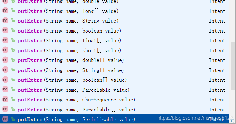236x124 pixels.
Task: Click public lock icon in boolean value row
Action: pyautogui.click(x=13, y=30)
